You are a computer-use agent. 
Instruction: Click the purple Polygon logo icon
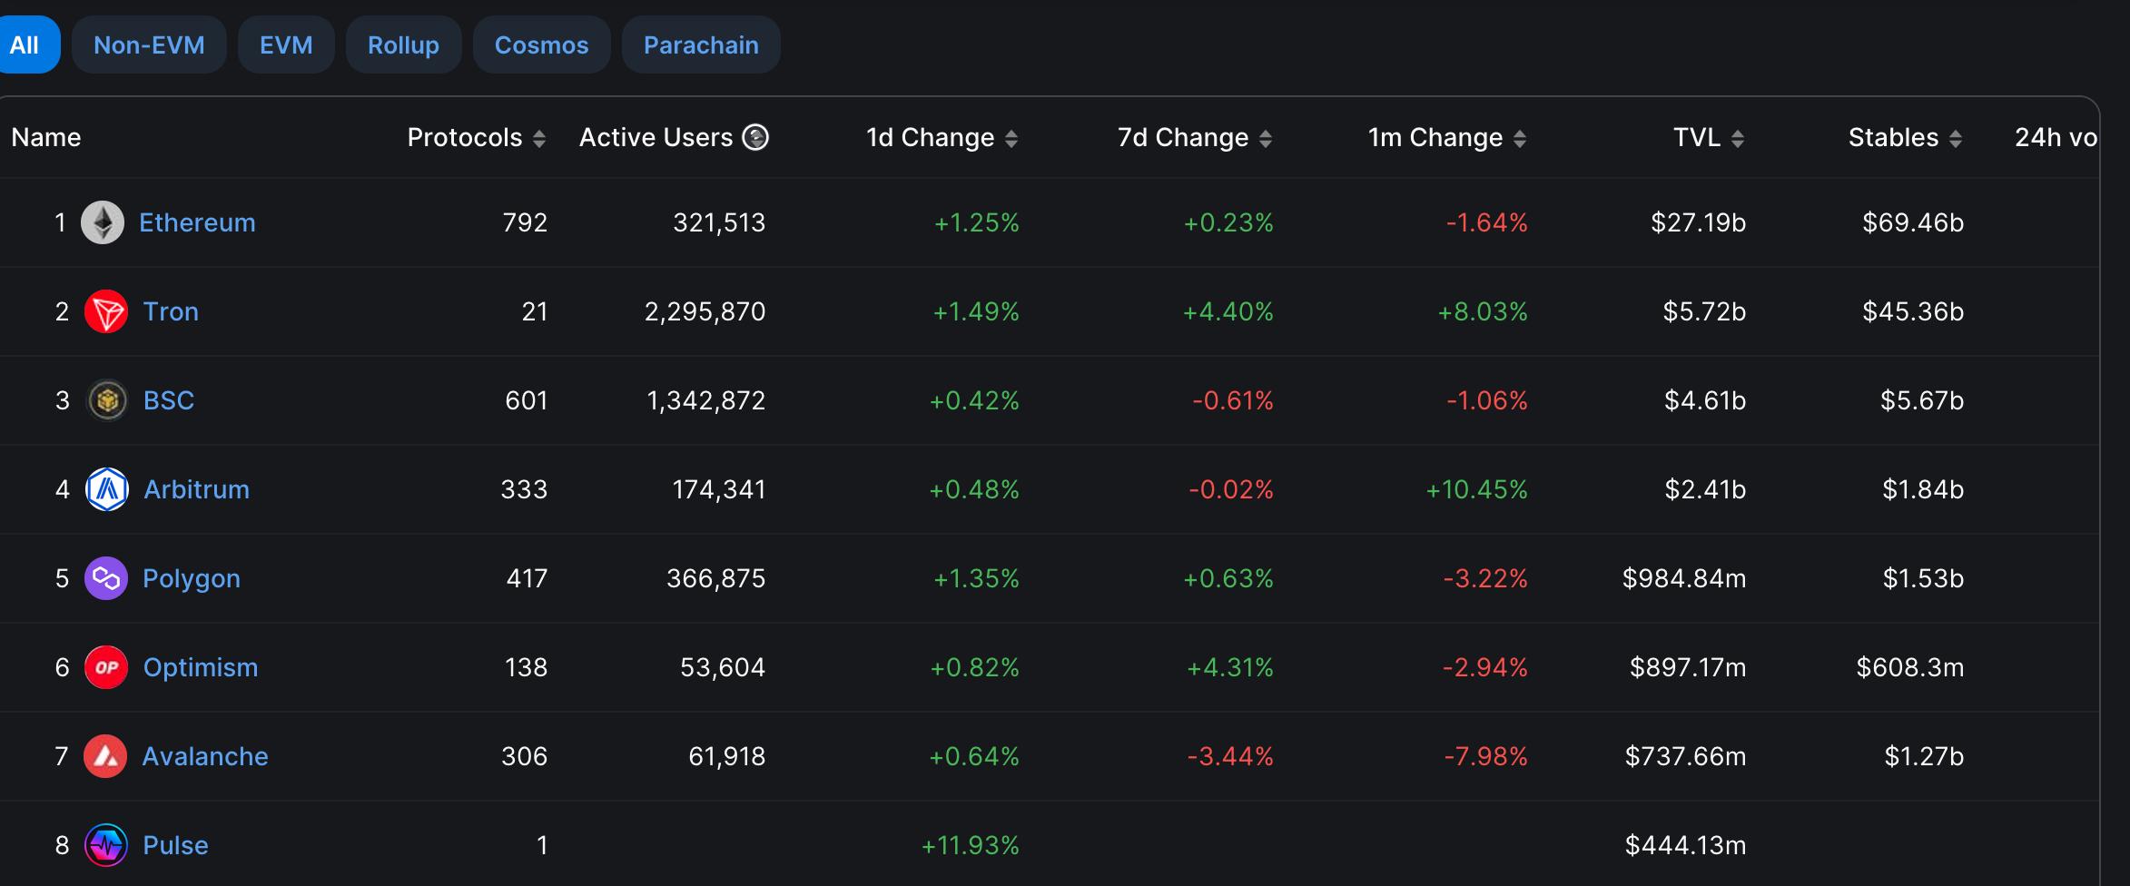pyautogui.click(x=106, y=578)
